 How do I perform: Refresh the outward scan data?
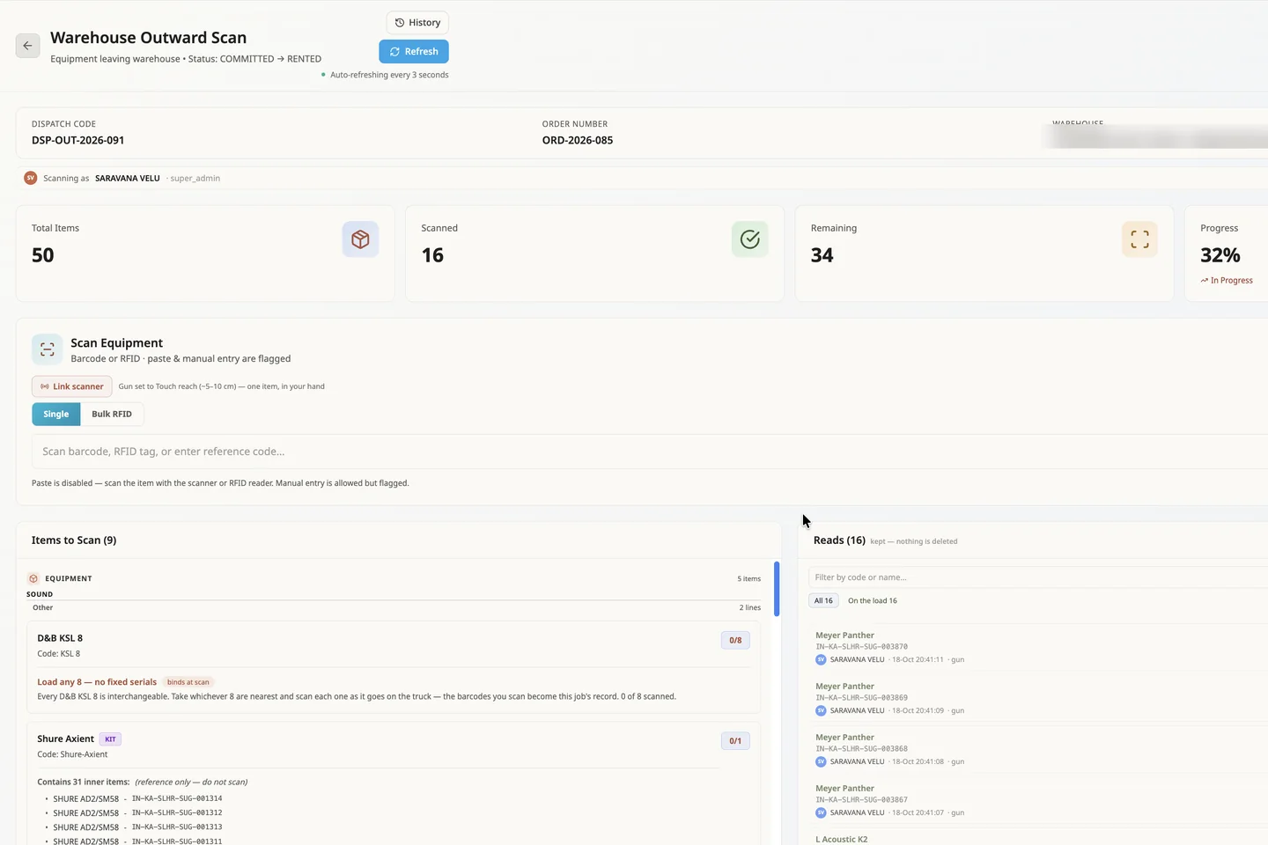[x=414, y=52]
